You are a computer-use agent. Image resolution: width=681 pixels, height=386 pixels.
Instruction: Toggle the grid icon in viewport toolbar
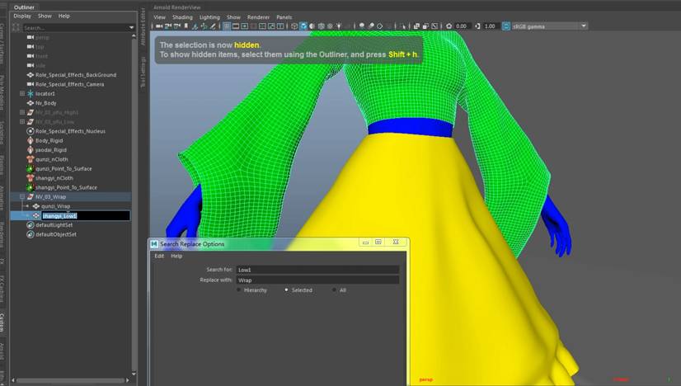[227, 26]
